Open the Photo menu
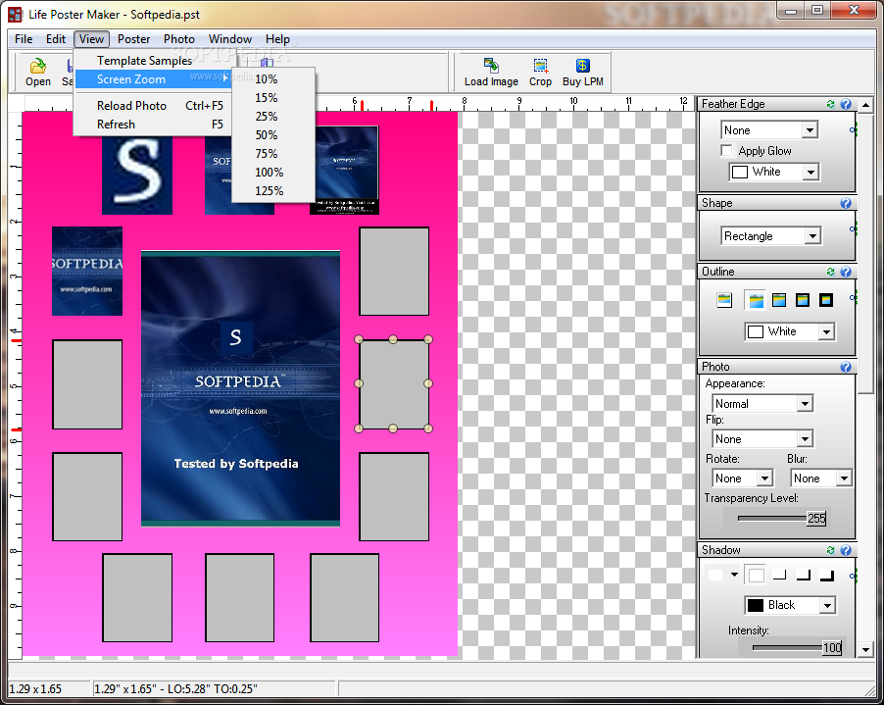 point(179,39)
